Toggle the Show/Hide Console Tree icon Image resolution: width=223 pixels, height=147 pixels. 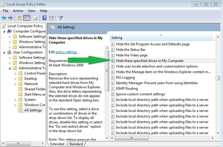tap(27, 18)
